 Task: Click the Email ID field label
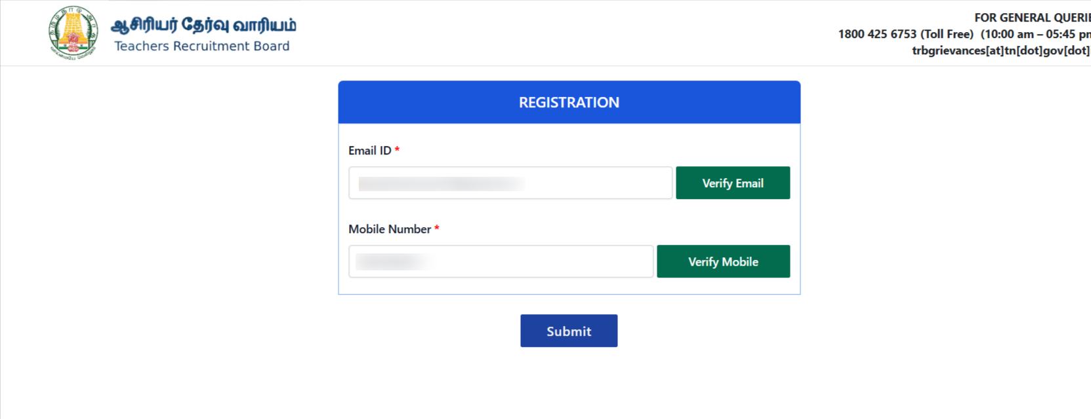[369, 151]
